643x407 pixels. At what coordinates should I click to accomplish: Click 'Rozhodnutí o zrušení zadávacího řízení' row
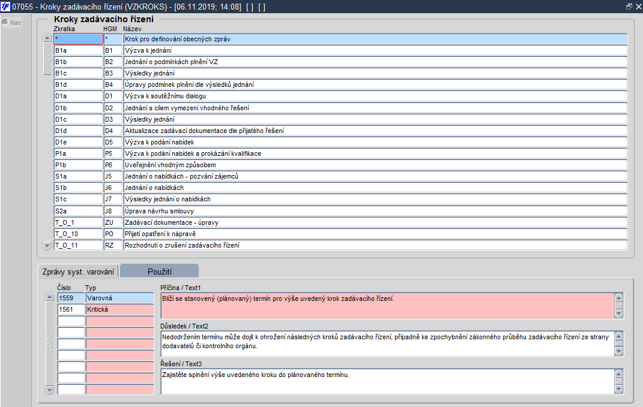coord(375,245)
